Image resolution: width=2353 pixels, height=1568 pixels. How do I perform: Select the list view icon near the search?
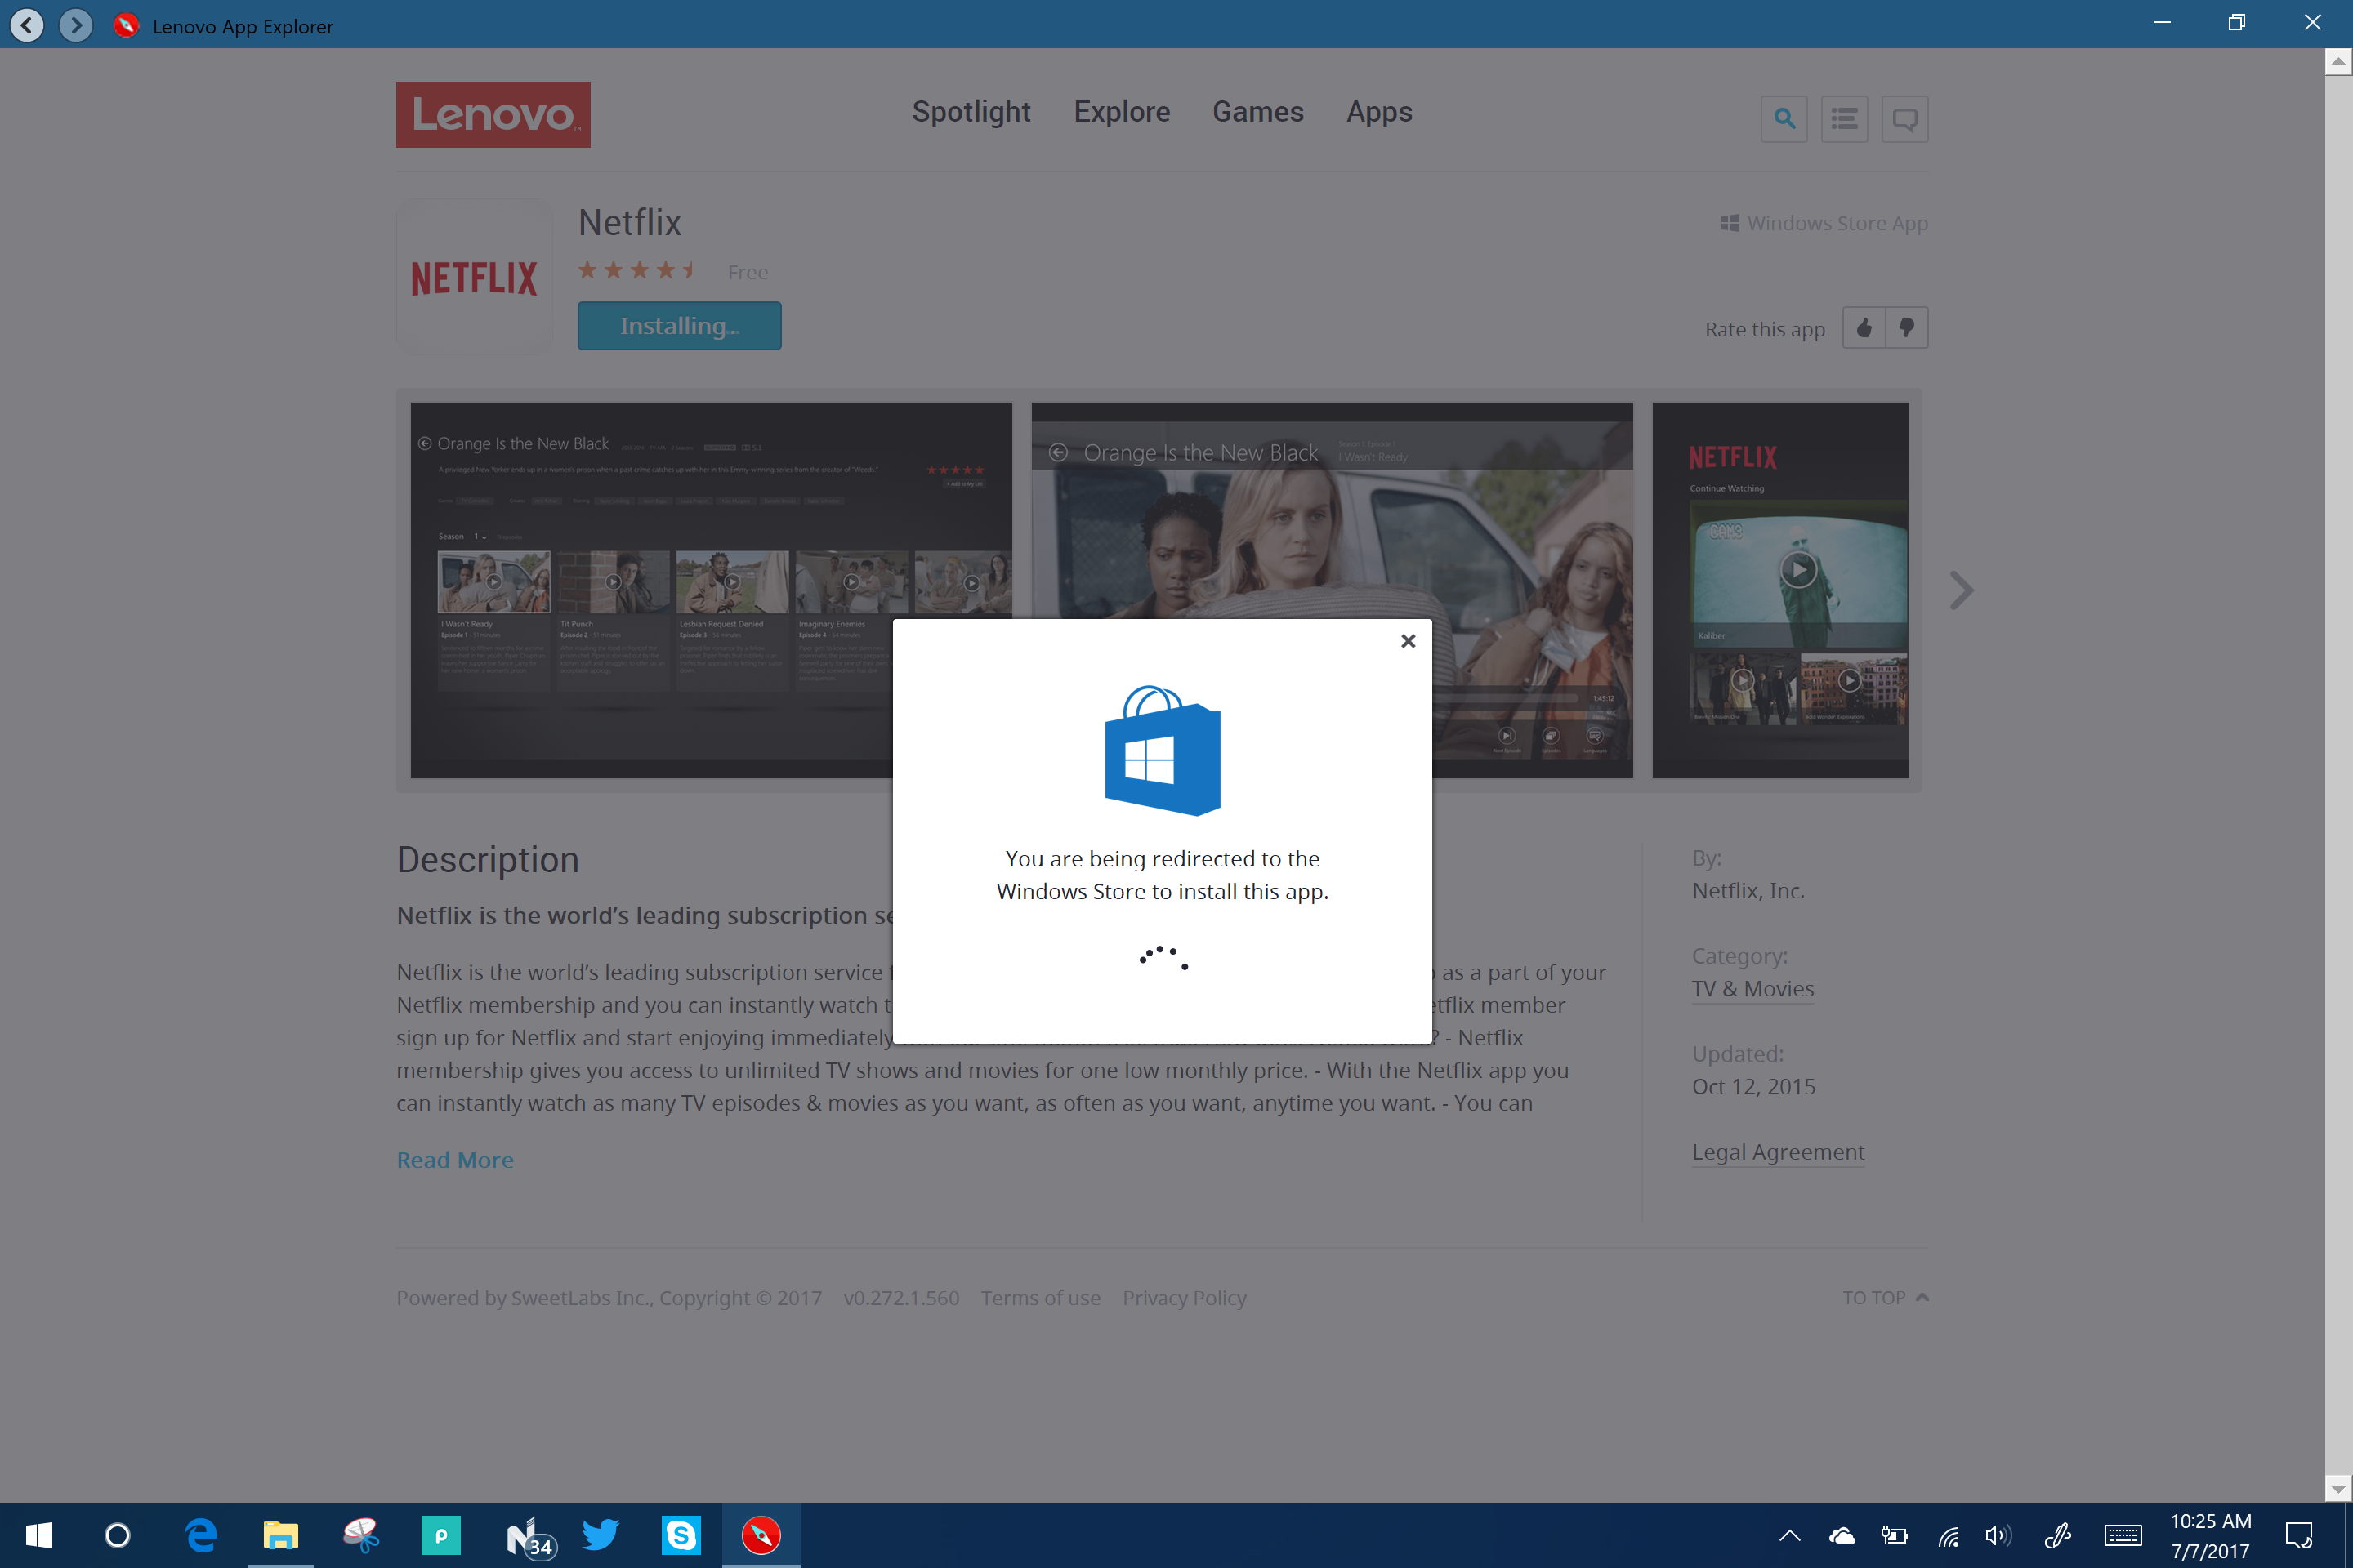point(1844,118)
